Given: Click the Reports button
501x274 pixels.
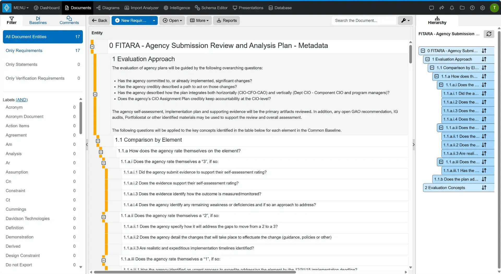Looking at the screenshot, I should (x=226, y=20).
